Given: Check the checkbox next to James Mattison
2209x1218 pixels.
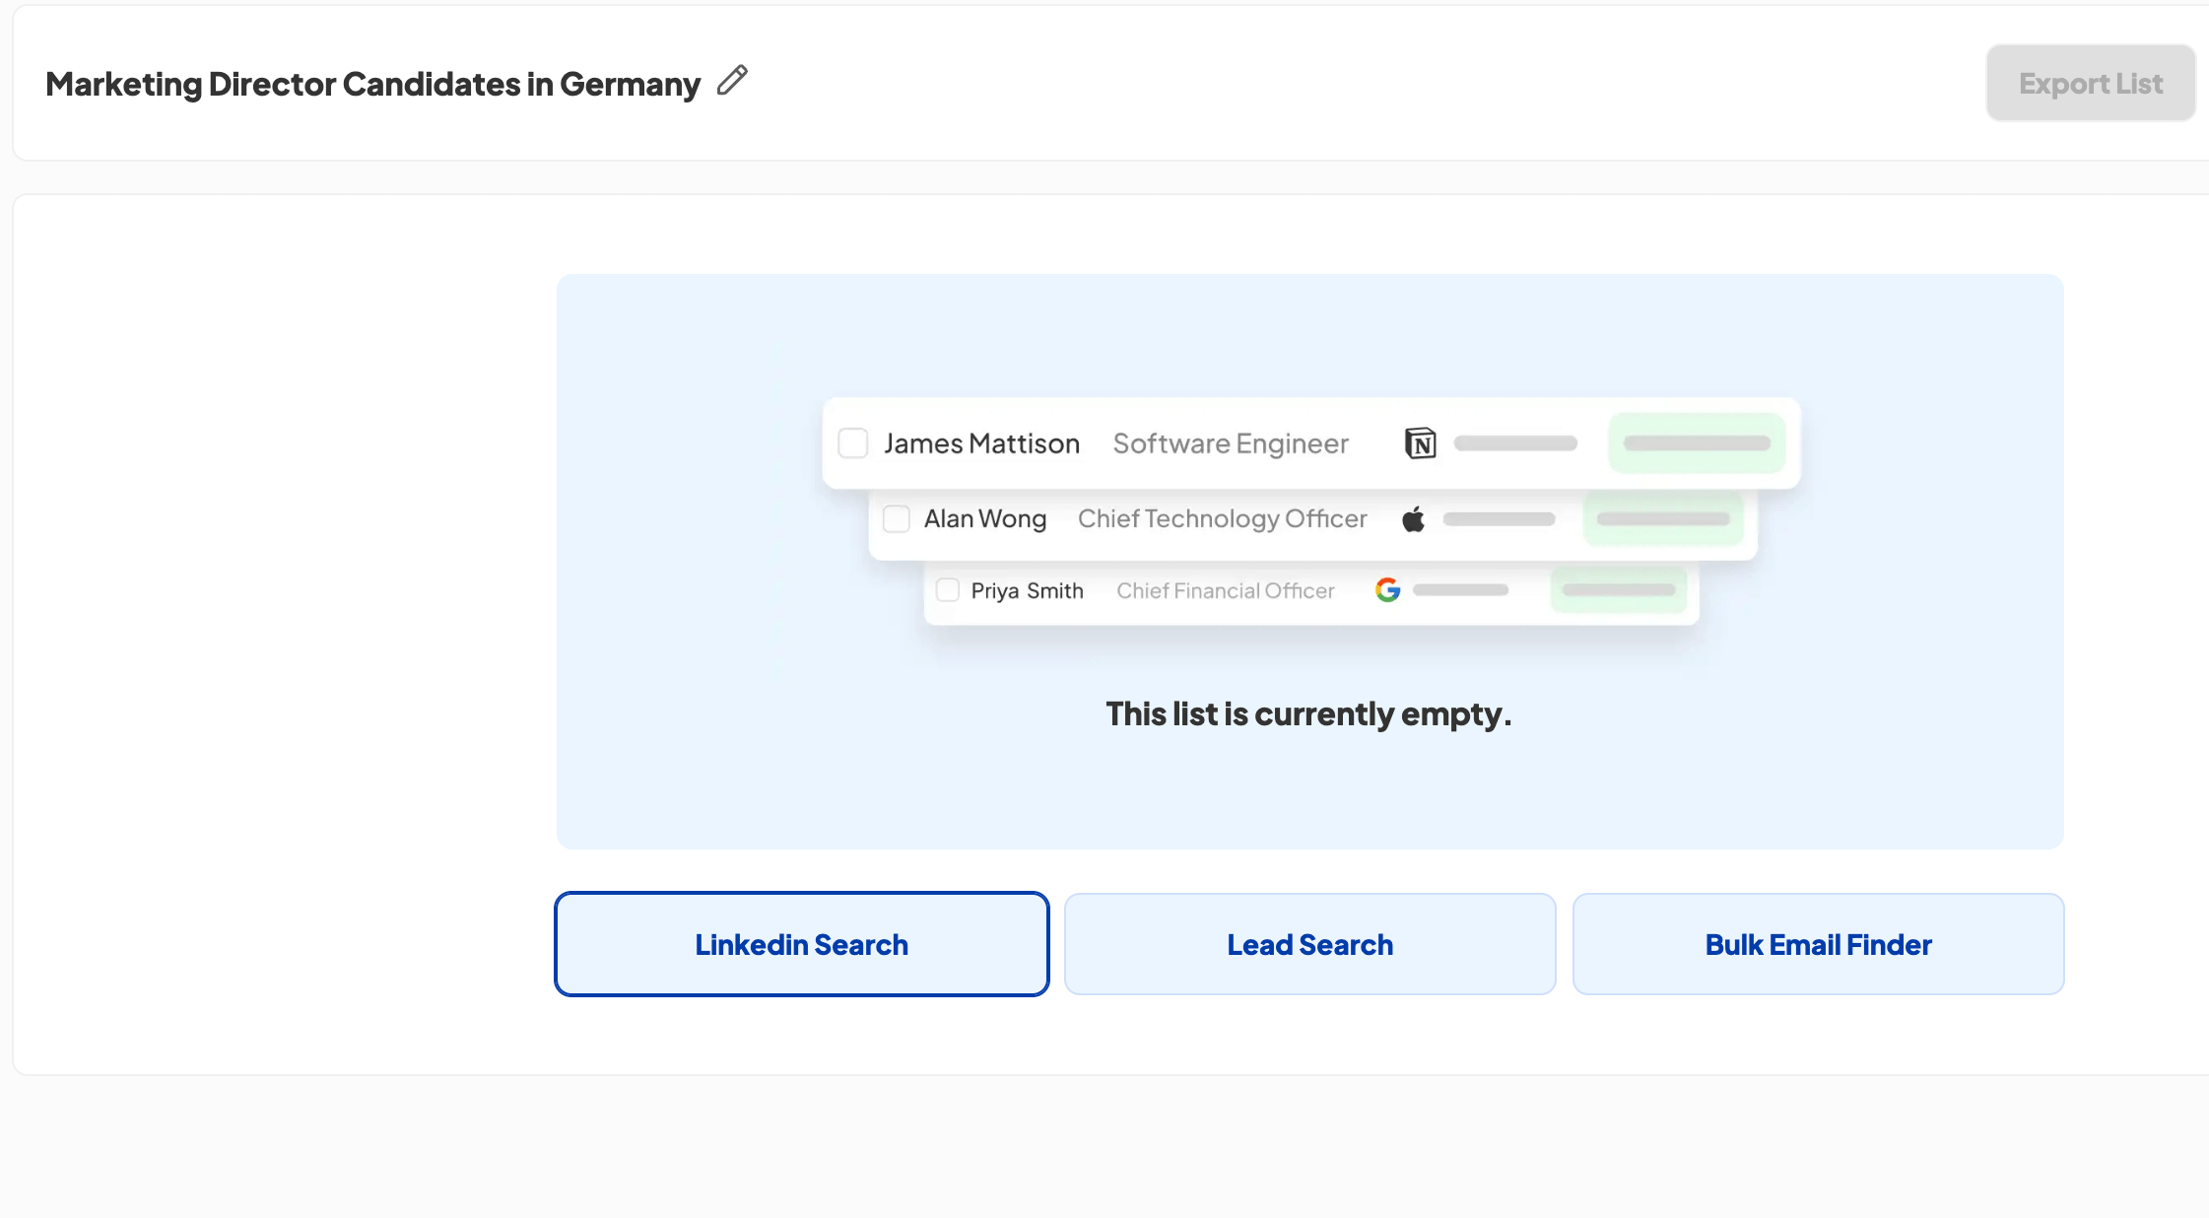Looking at the screenshot, I should [x=852, y=443].
